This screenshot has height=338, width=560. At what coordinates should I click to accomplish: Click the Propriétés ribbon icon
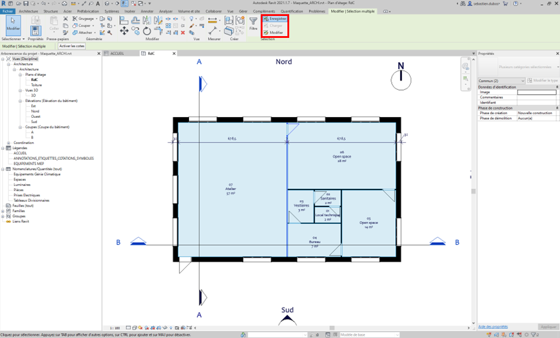pos(36,26)
